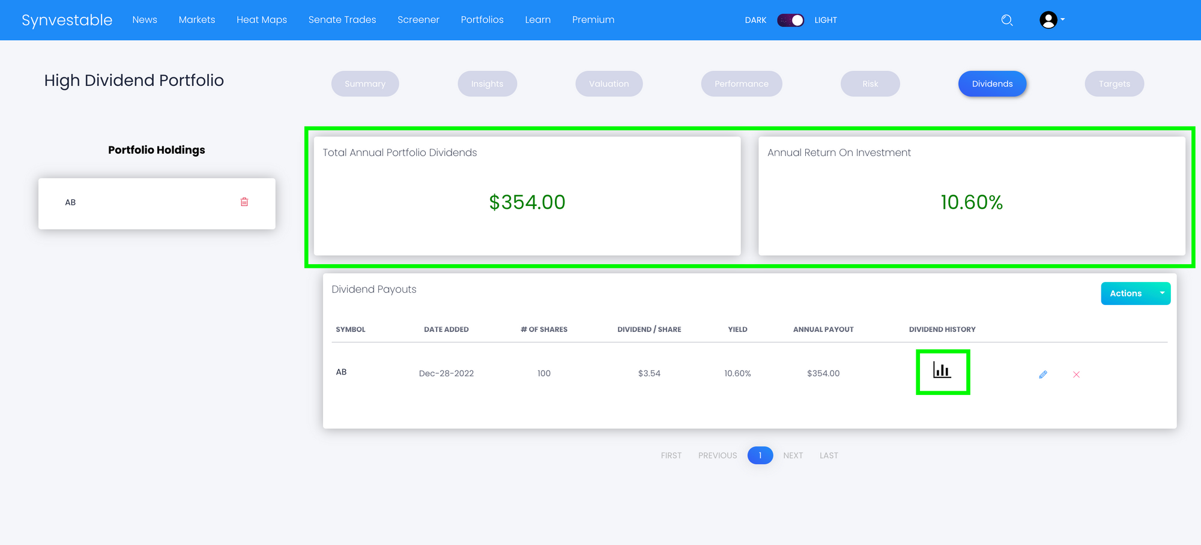Open the Markets menu item
The image size is (1201, 545).
(x=197, y=20)
